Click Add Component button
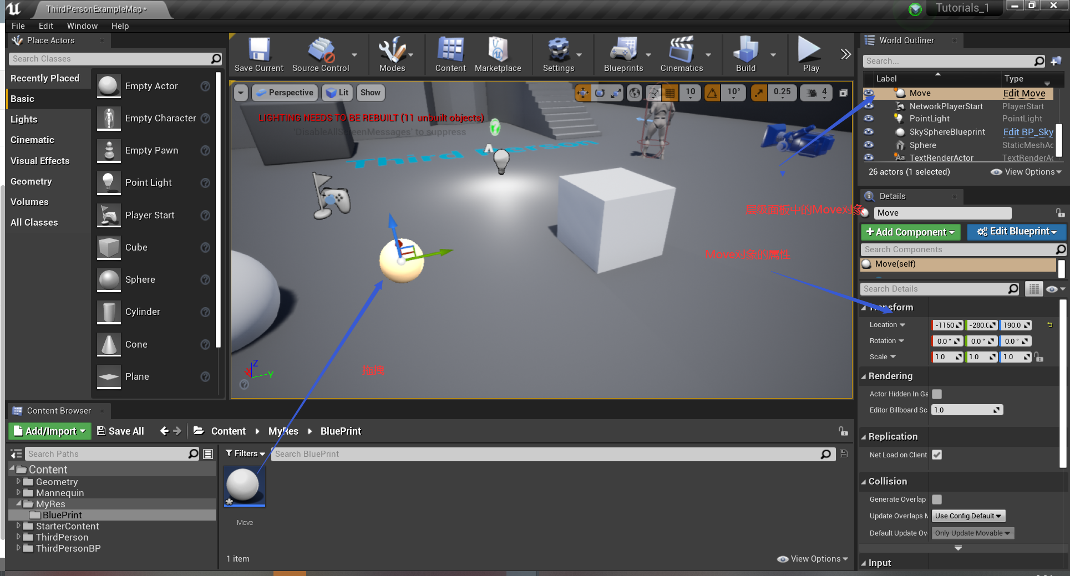Screen dimensions: 1070x576 point(910,232)
